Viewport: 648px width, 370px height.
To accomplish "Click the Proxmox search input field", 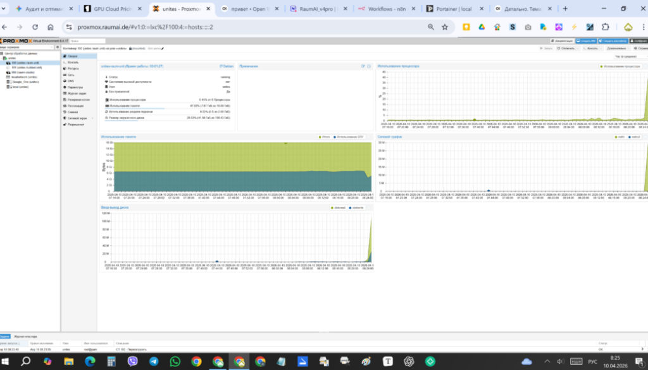I will click(87, 41).
